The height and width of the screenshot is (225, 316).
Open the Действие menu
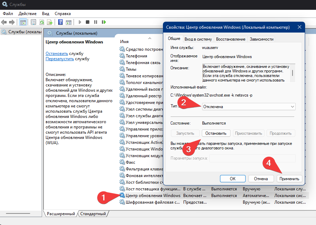(x=27, y=14)
